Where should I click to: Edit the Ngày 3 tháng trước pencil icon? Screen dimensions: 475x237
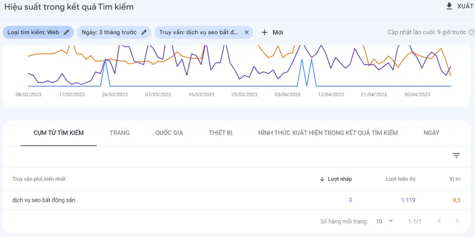[144, 32]
